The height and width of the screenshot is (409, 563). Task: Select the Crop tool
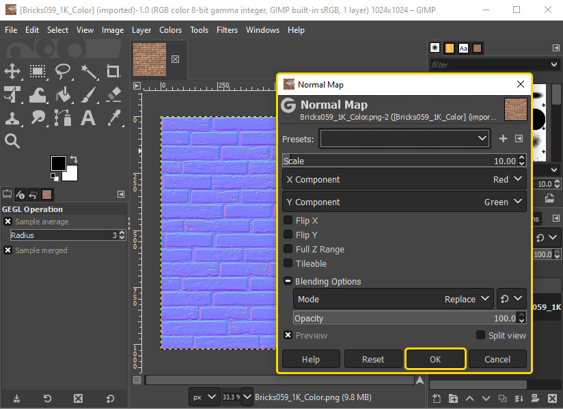point(113,71)
